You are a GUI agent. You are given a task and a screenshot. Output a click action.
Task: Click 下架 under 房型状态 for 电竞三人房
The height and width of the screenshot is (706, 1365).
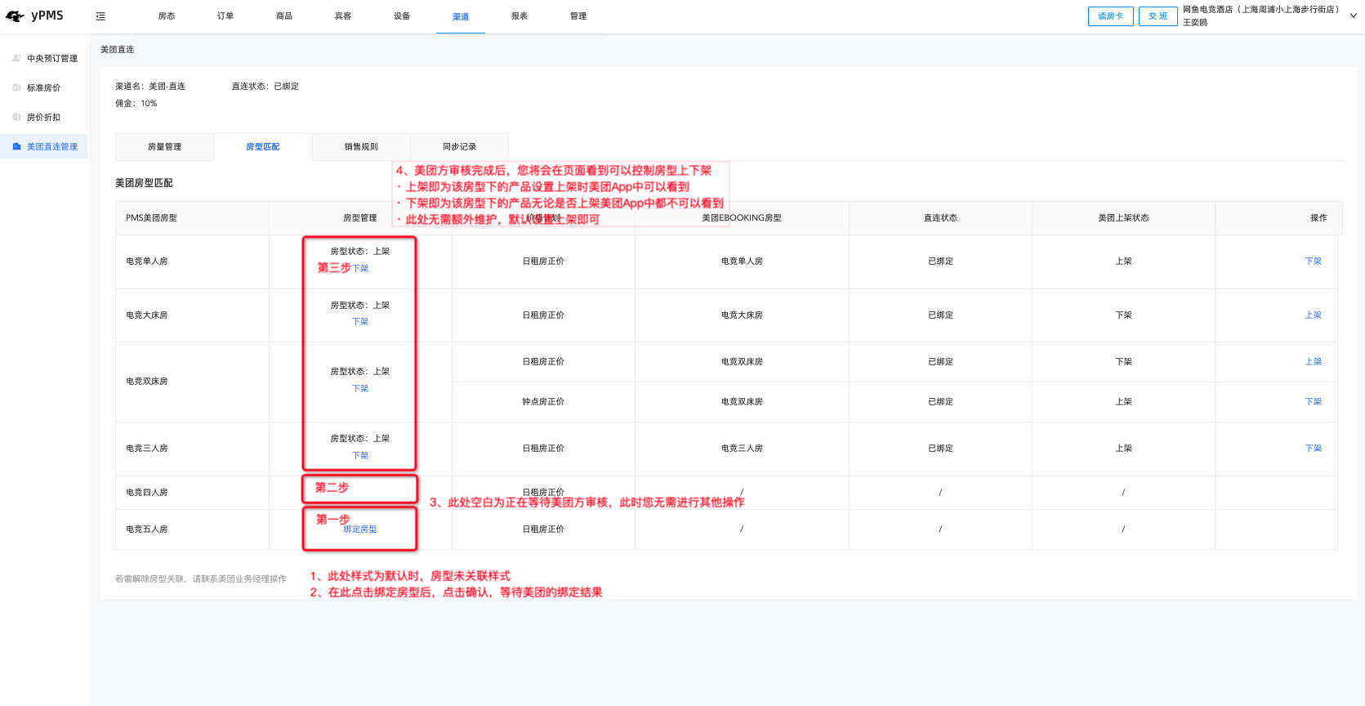360,456
